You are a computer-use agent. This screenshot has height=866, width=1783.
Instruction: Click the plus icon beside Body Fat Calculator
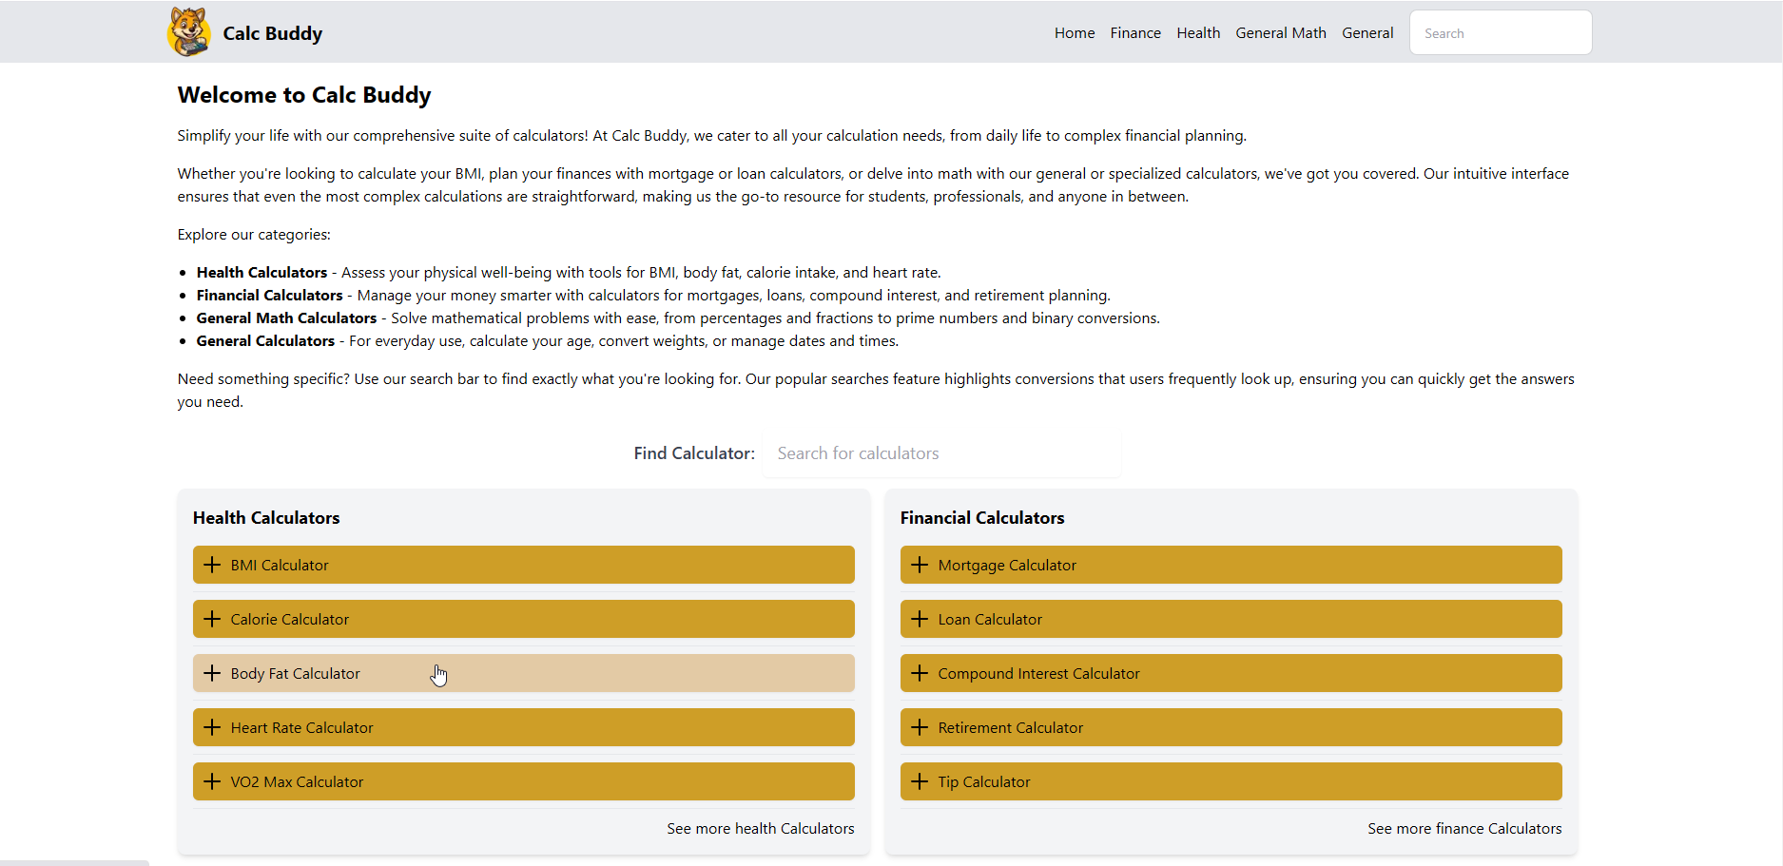pyautogui.click(x=212, y=673)
